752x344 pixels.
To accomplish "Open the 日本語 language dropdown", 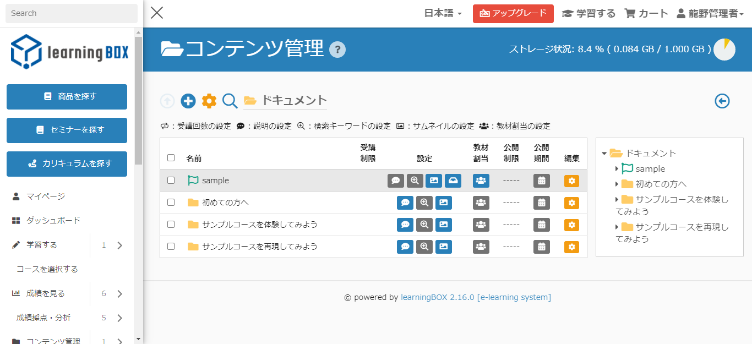I will [443, 14].
